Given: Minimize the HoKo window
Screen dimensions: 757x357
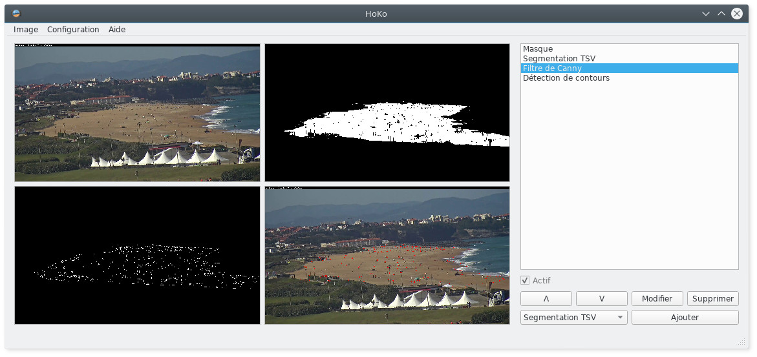Looking at the screenshot, I should point(706,14).
